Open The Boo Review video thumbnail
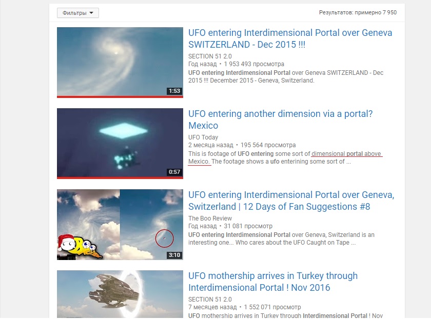431x319 pixels. tap(120, 225)
